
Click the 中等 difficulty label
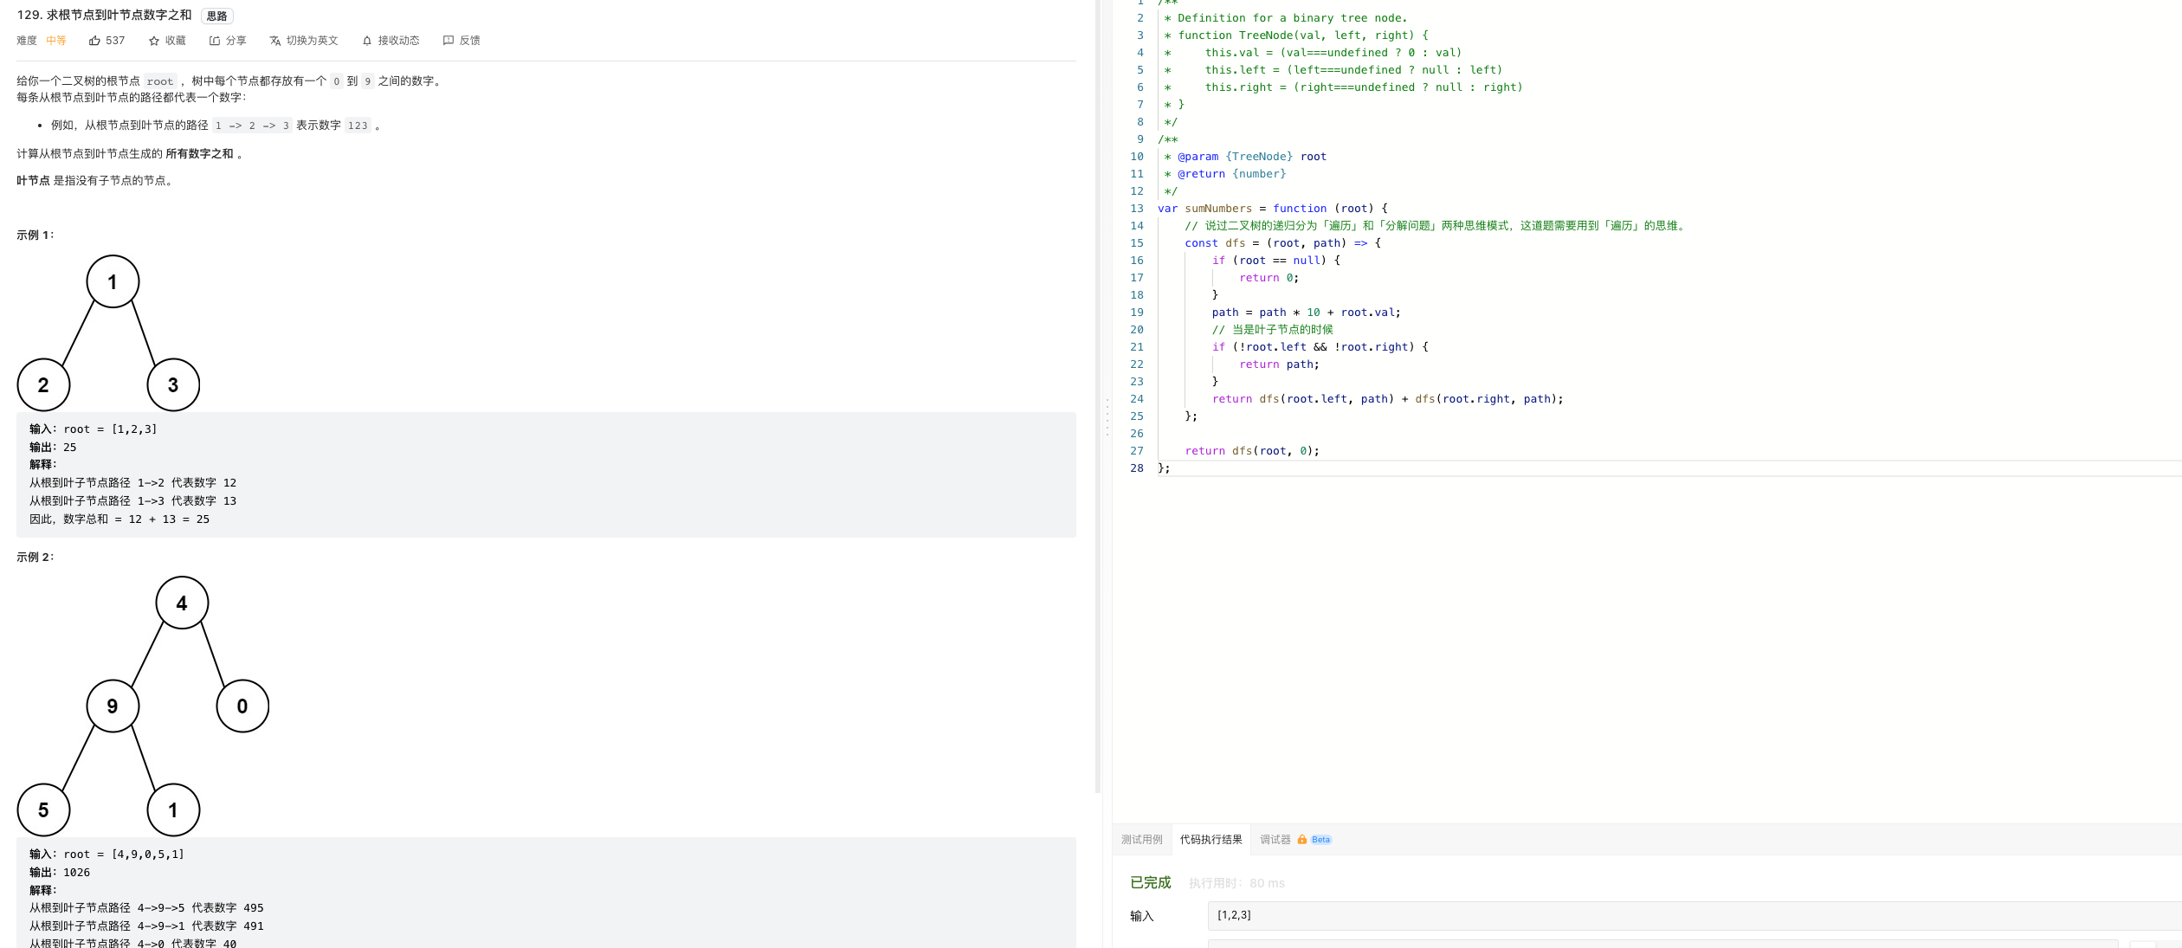click(x=56, y=41)
